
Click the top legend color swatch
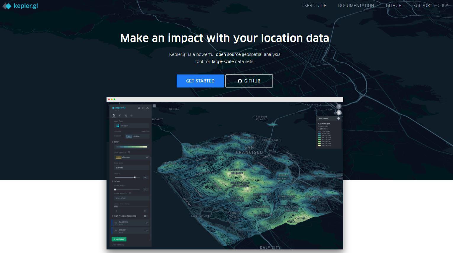tap(319, 132)
